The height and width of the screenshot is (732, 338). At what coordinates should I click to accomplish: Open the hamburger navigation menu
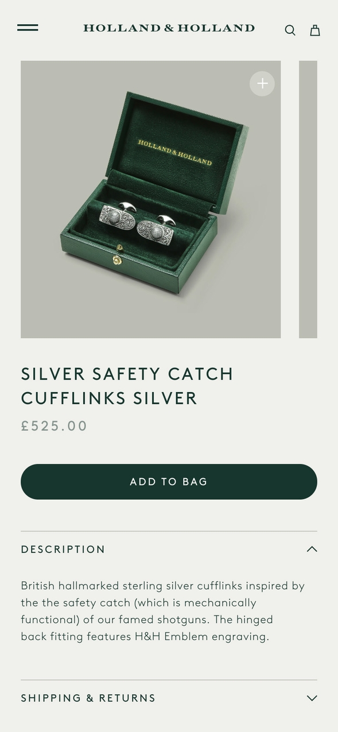tap(28, 28)
